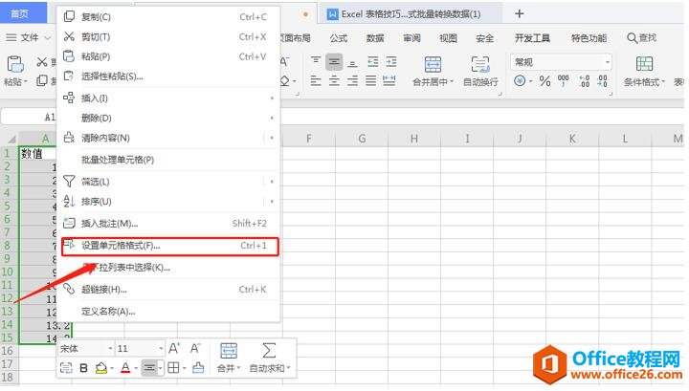Click fill color bucket in mini toolbar
The height and width of the screenshot is (391, 689).
click(101, 368)
